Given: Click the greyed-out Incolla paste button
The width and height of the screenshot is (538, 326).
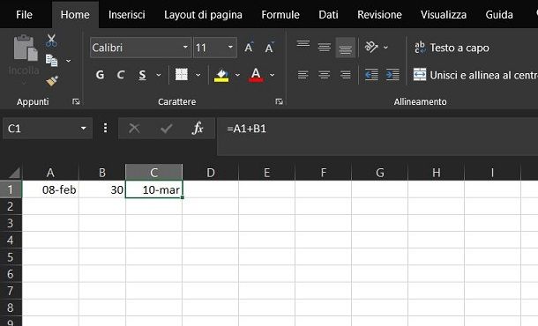Looking at the screenshot, I should [x=24, y=59].
